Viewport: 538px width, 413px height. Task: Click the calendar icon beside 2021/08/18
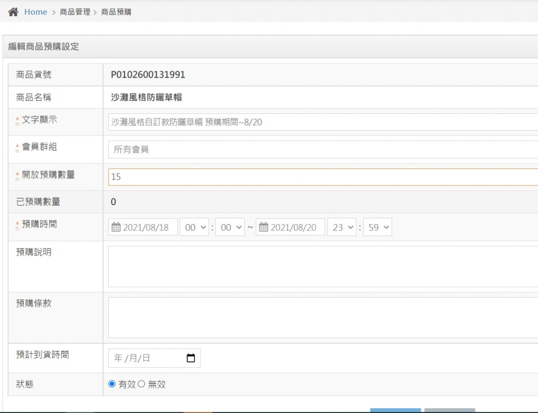tap(116, 227)
